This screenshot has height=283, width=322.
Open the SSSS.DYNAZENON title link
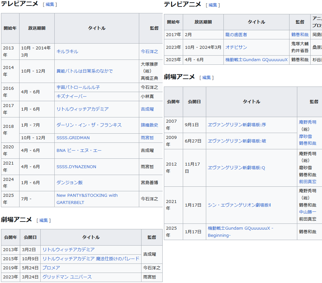click(x=76, y=167)
